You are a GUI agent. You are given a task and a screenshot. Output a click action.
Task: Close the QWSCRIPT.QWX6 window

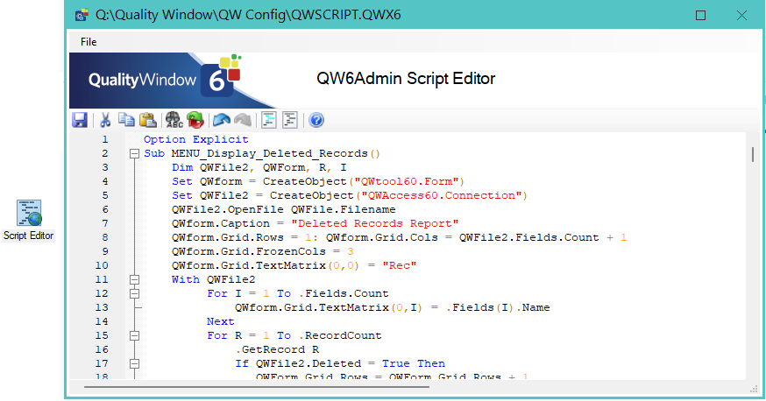click(x=741, y=16)
